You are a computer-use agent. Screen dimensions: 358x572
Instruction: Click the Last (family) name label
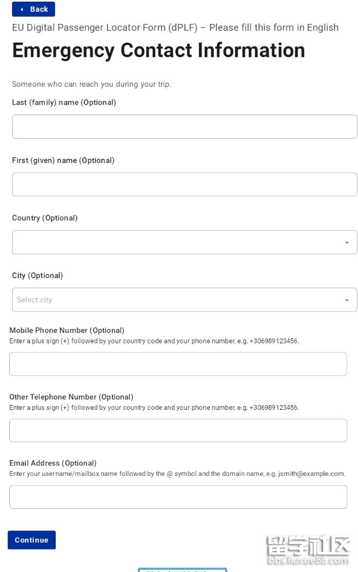64,103
